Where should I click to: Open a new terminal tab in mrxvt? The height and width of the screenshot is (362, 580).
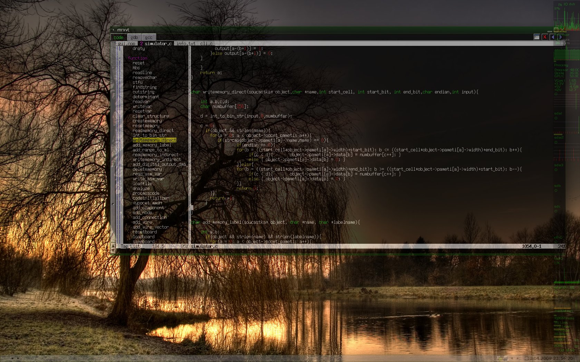tap(537, 37)
